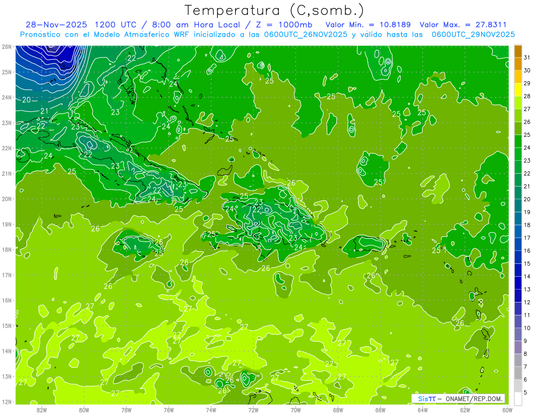The width and height of the screenshot is (539, 416).
Task: Click the "60W" longitude axis label
Action: 507,410
